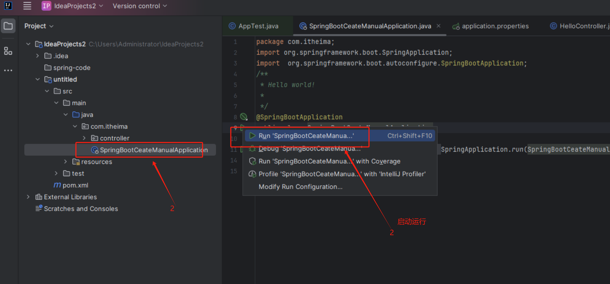
Task: Switch to the AppTest.java tab
Action: click(x=258, y=26)
